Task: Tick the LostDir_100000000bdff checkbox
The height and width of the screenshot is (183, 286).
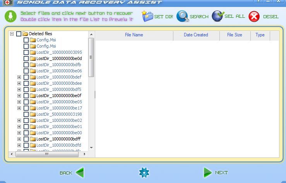Action: coord(26,139)
